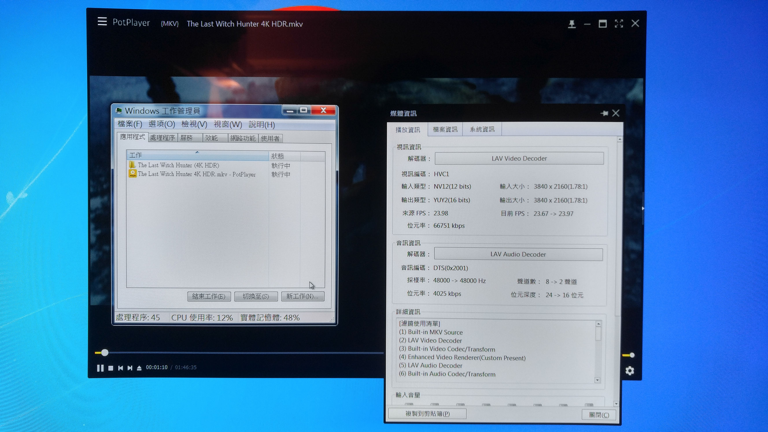The height and width of the screenshot is (432, 768).
Task: Open the 選項(O) menu in Task Manager
Action: tap(162, 124)
